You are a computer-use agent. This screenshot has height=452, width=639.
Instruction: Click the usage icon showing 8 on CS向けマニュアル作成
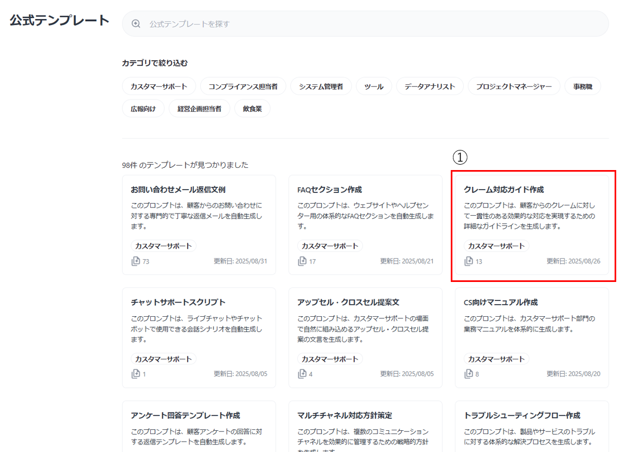coord(468,374)
